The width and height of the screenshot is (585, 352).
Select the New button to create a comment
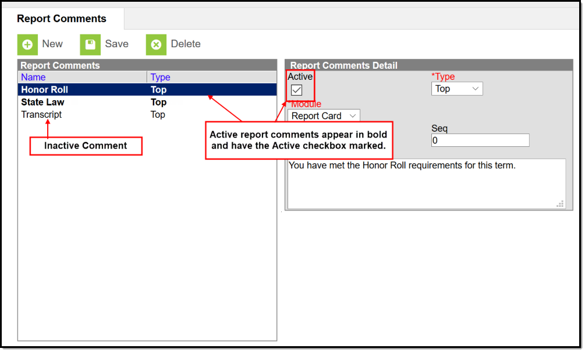(41, 44)
